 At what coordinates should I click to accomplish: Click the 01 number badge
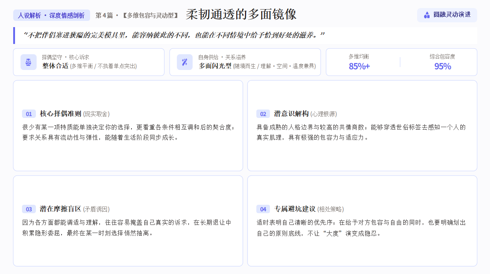tap(29, 114)
